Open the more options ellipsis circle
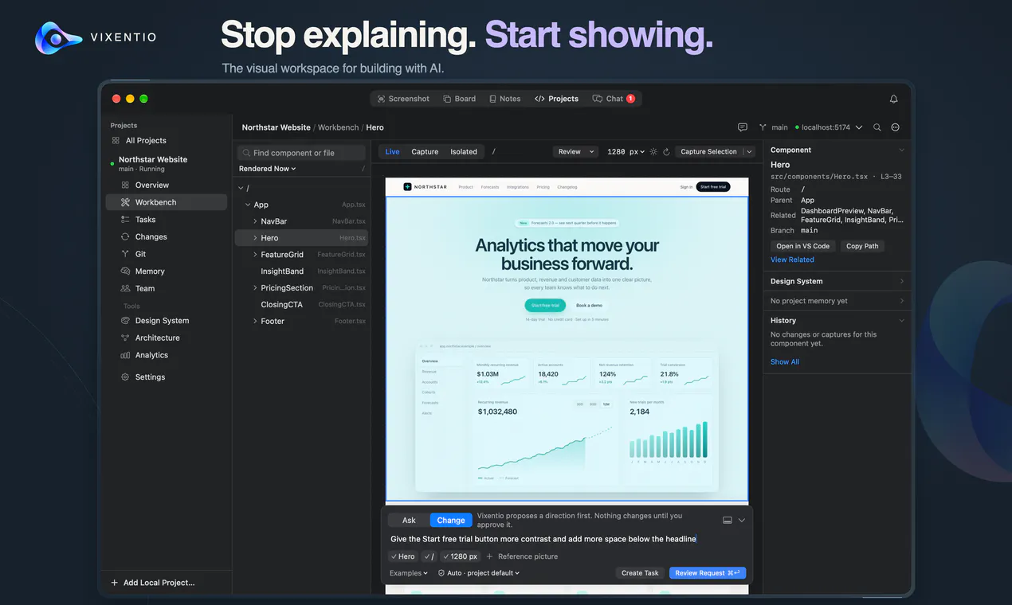This screenshot has width=1012, height=605. [895, 127]
